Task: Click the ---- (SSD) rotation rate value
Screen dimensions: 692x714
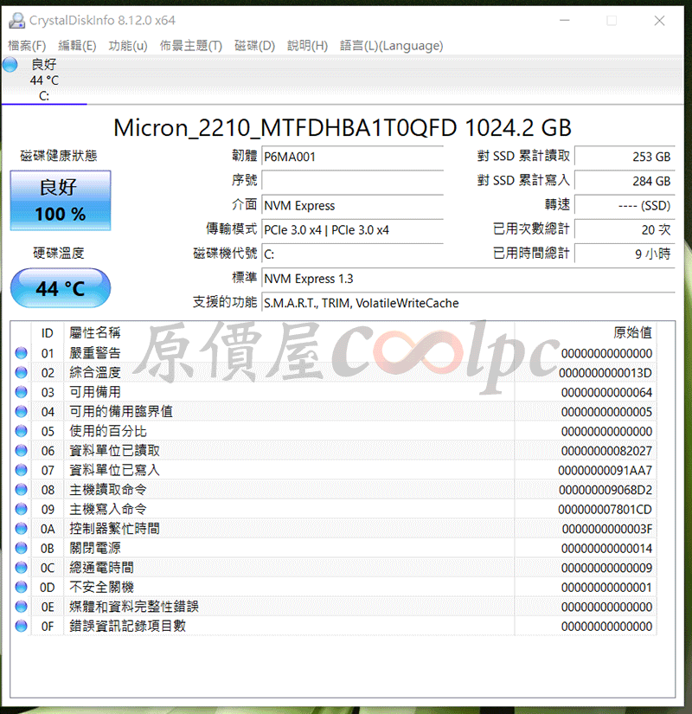Action: click(625, 205)
